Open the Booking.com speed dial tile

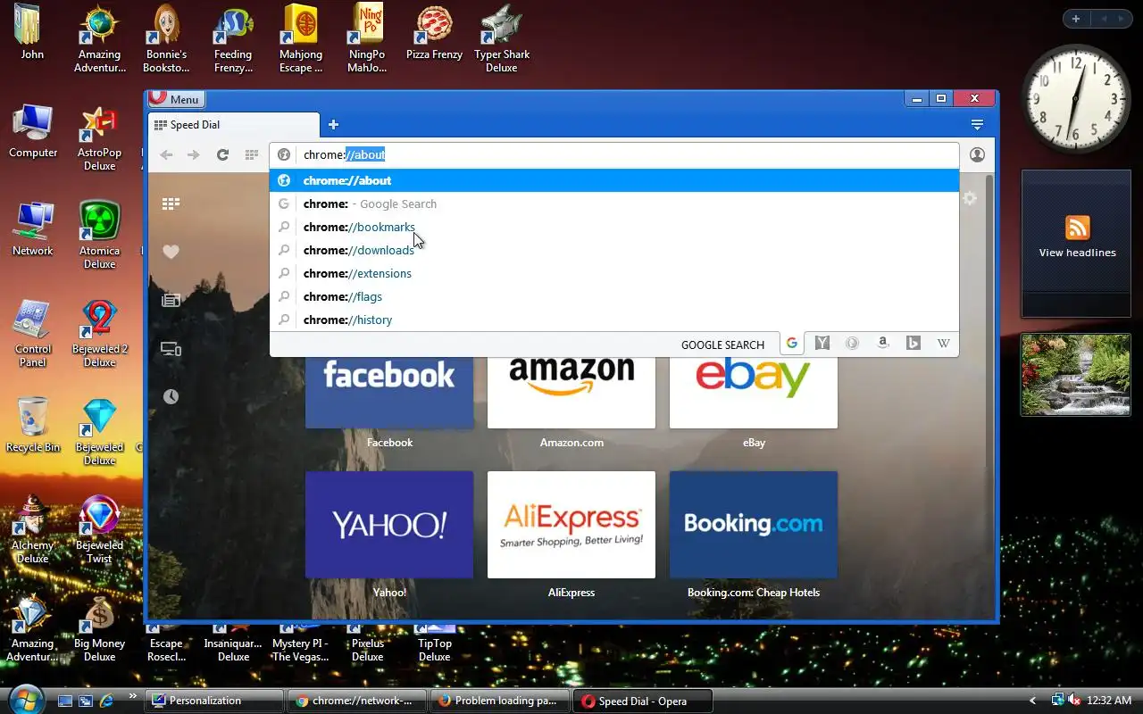coord(754,525)
